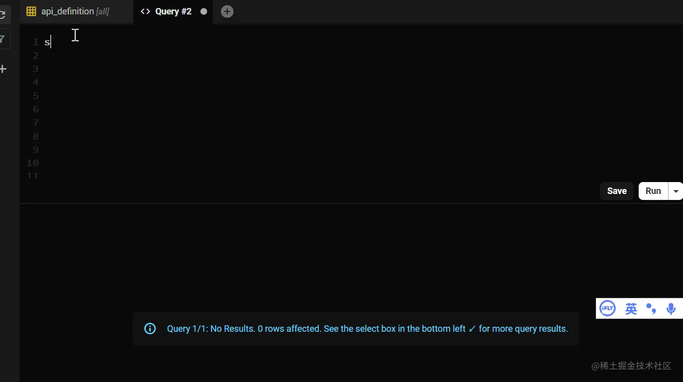Switch to the api_definition table tab

pyautogui.click(x=76, y=11)
